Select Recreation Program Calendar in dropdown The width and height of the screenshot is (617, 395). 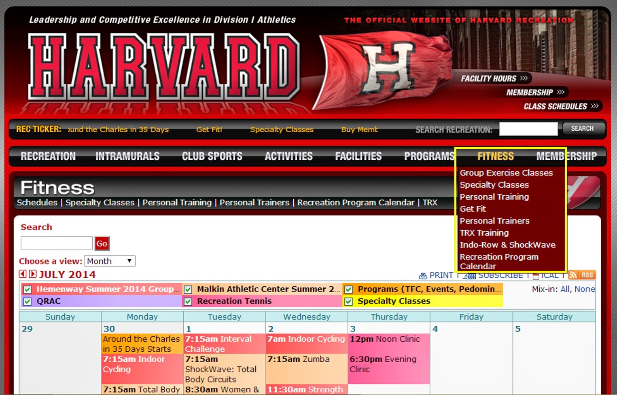[499, 262]
